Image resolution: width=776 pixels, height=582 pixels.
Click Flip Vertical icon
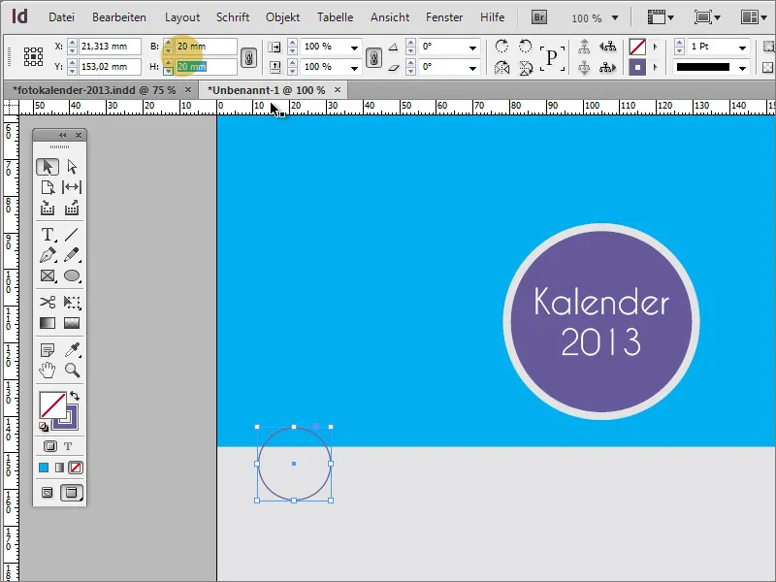525,67
